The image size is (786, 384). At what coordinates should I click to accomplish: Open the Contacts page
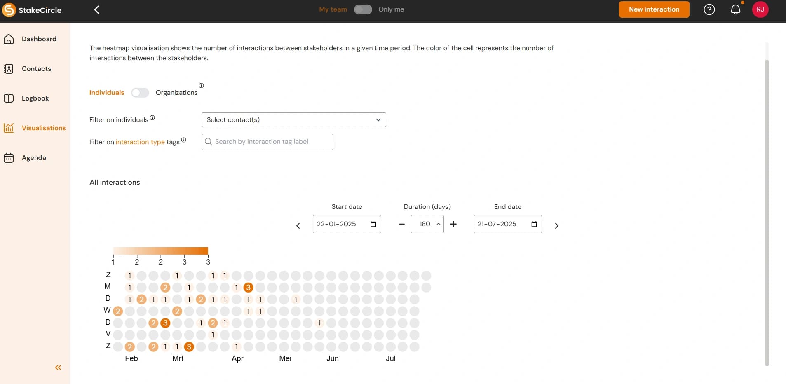pos(36,68)
